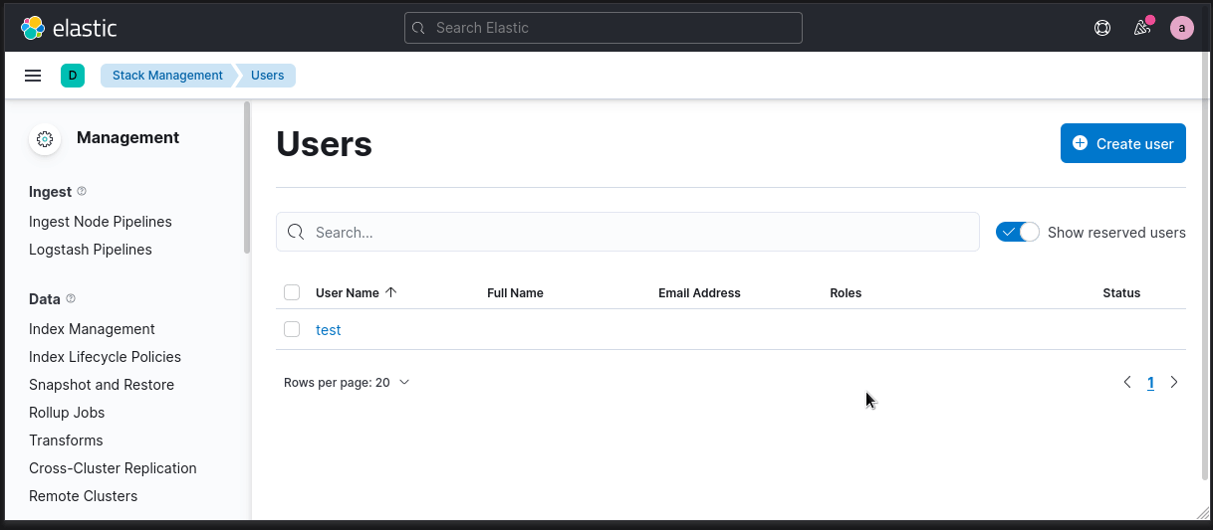Open Ingest Node Pipelines
Screen dimensions: 1213x530
[x=101, y=222]
